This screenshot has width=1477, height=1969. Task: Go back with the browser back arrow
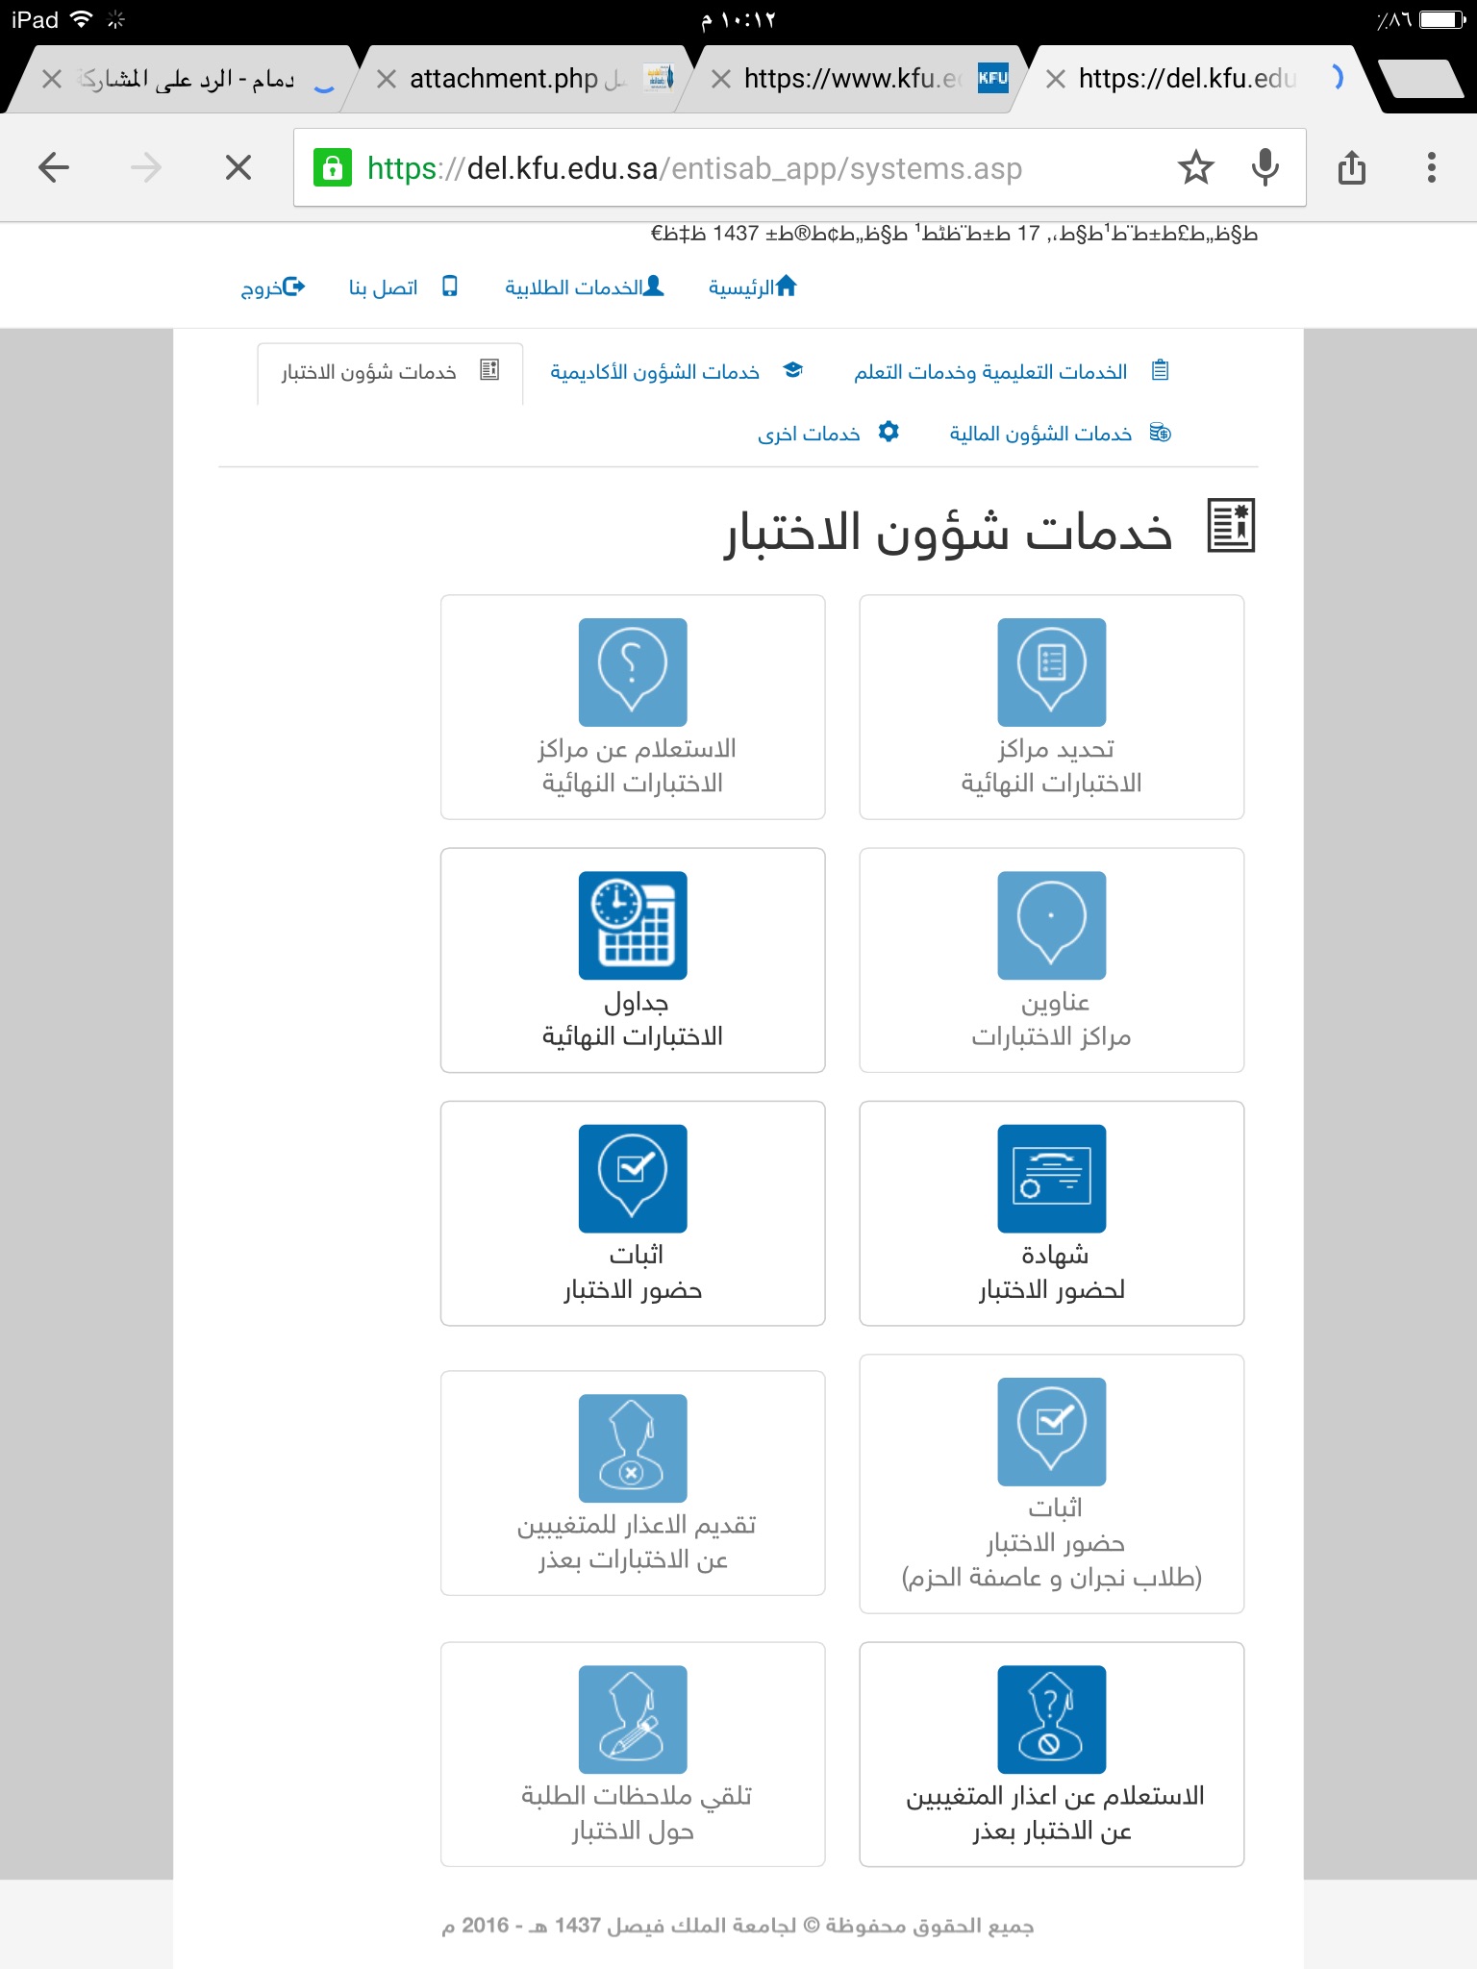pos(54,168)
